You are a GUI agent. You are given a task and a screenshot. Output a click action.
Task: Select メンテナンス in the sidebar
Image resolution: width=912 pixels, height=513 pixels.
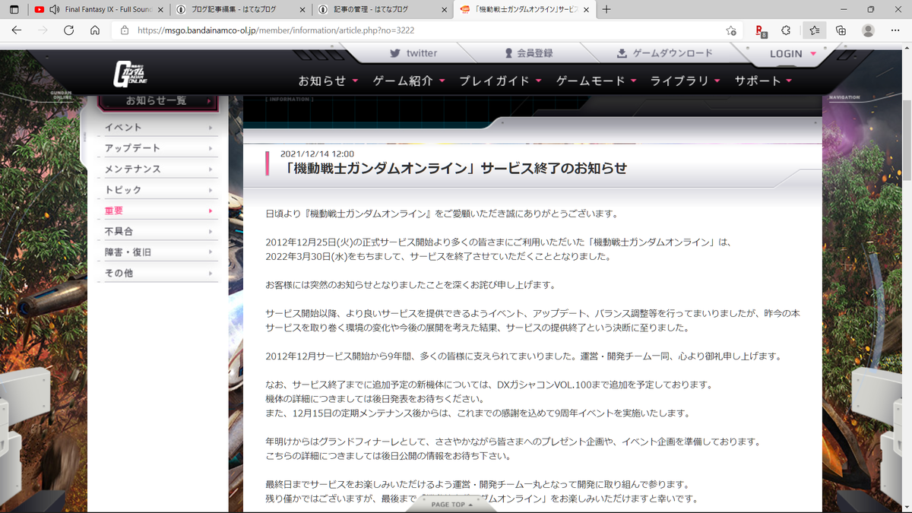pyautogui.click(x=159, y=169)
